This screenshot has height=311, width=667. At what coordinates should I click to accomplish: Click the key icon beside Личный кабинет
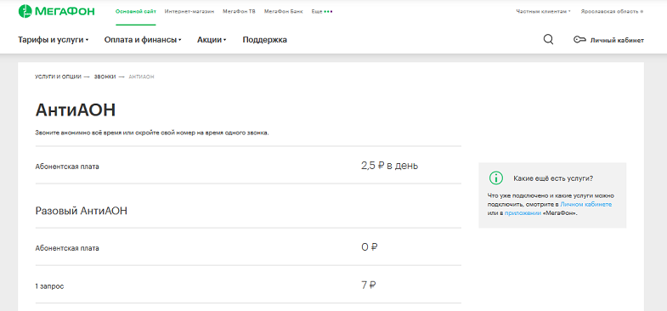click(x=579, y=40)
